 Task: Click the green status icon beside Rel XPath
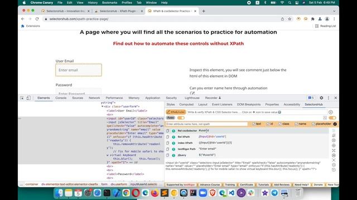coord(173,137)
